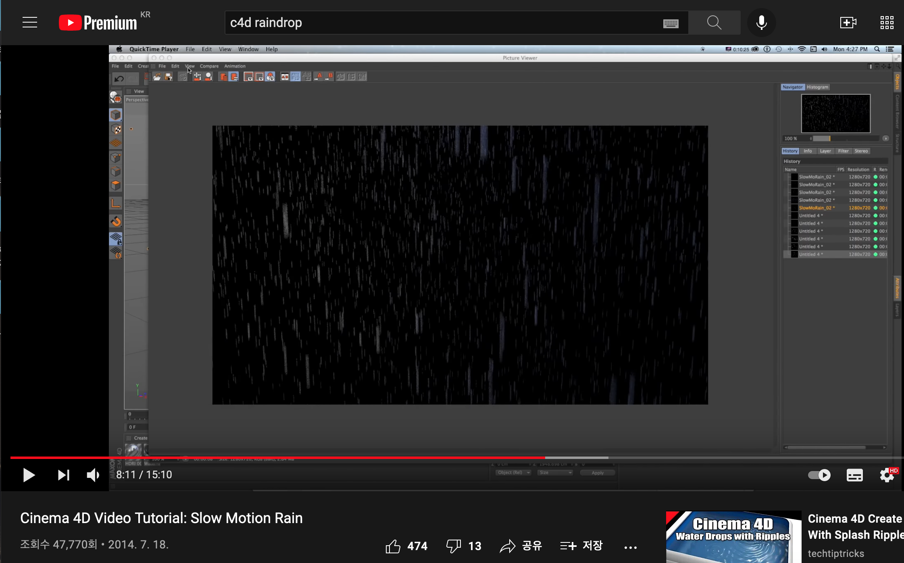Click the Set as A icon

tap(318, 77)
